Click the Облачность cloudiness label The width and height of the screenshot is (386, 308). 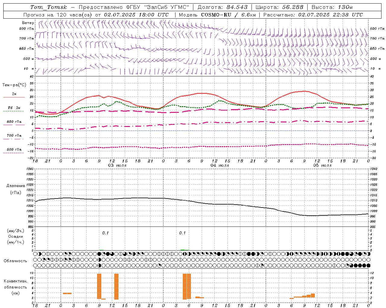point(15,261)
